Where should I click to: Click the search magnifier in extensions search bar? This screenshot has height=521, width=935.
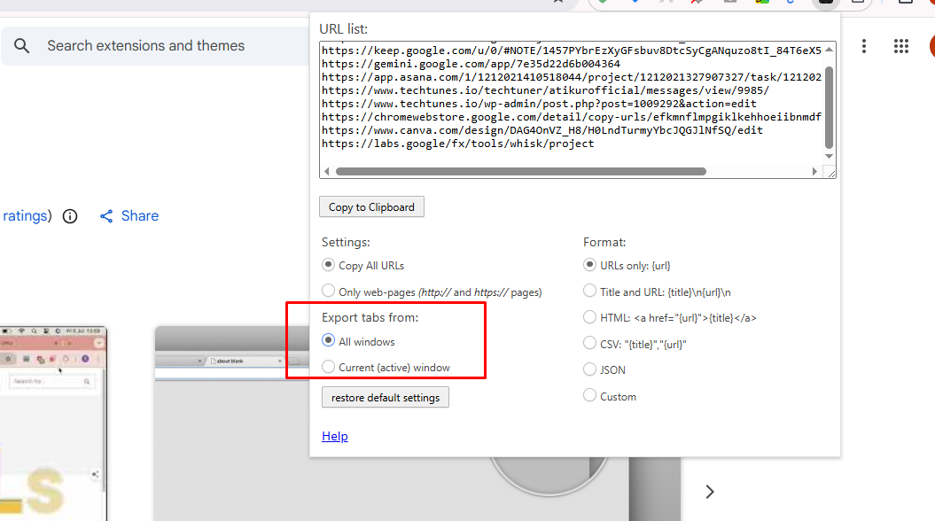click(21, 45)
